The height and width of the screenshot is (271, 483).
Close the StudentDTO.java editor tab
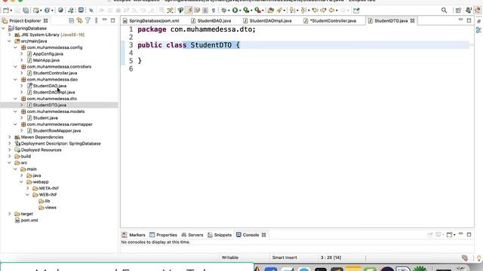coord(413,20)
